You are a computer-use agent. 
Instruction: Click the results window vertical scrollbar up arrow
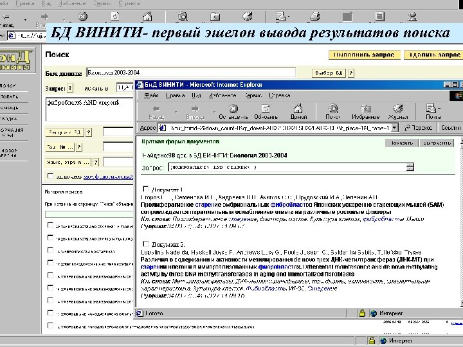pyautogui.click(x=461, y=141)
